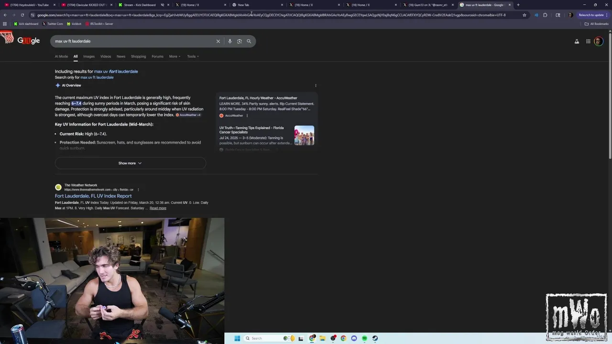Image resolution: width=612 pixels, height=344 pixels.
Task: Open kick dashboard bookmark
Action: (26, 24)
